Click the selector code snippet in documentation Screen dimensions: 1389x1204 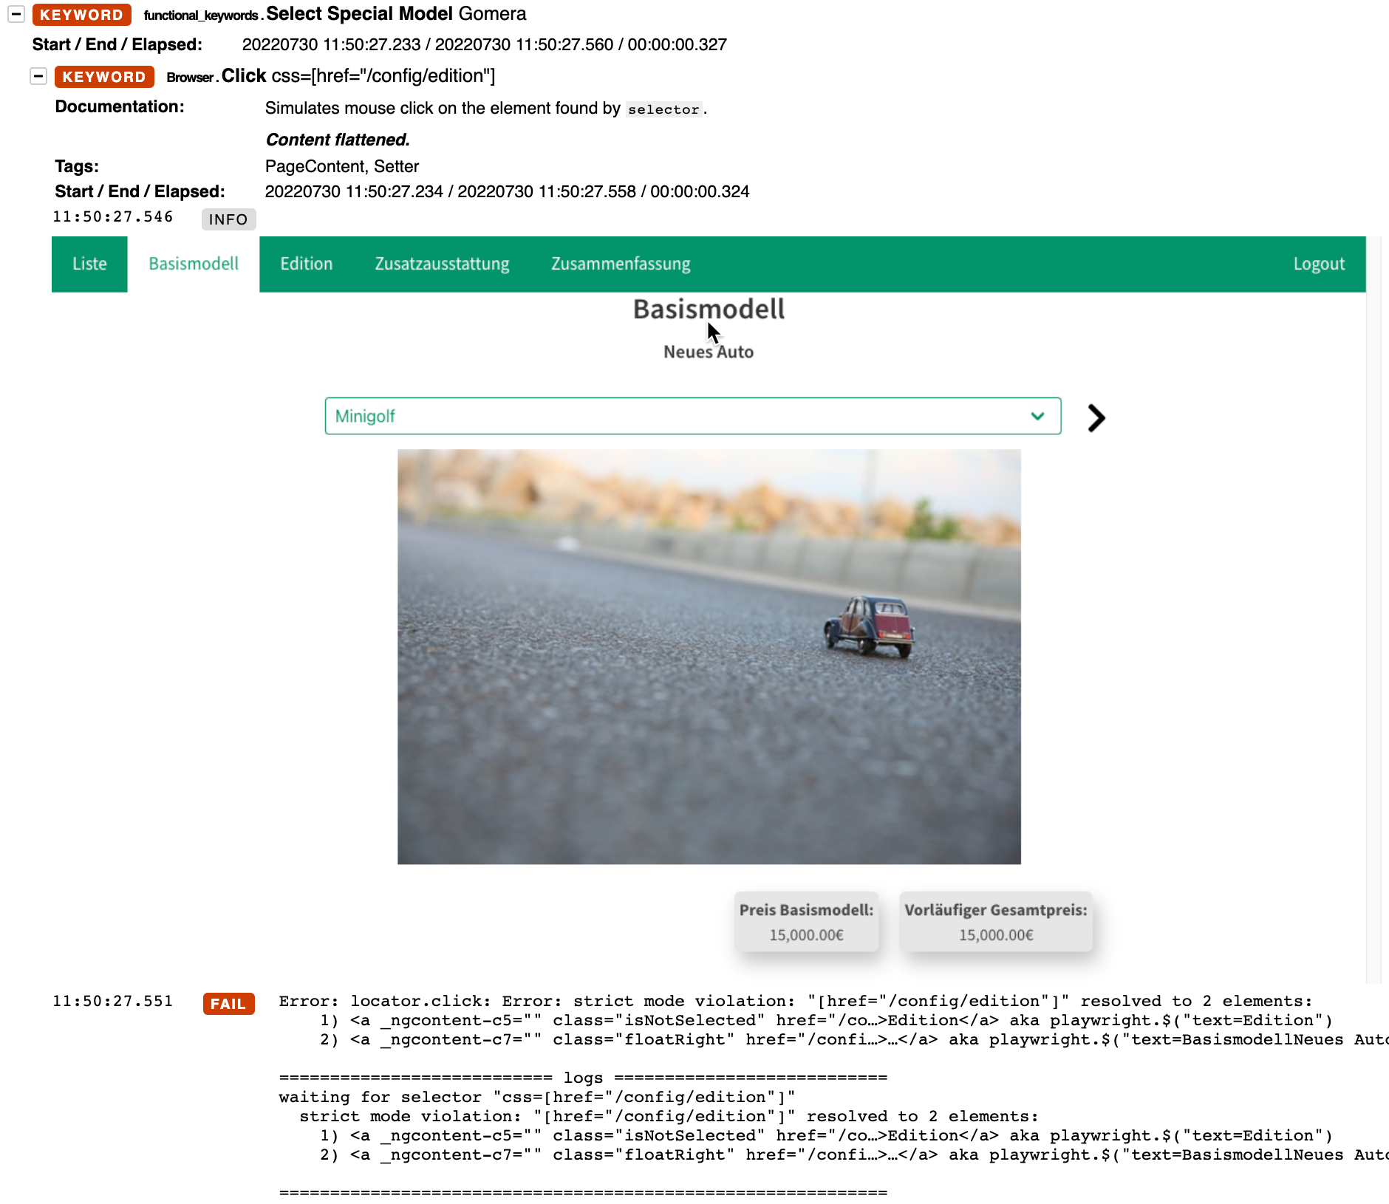(663, 109)
